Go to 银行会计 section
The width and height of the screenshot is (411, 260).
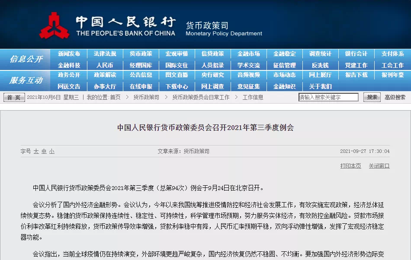click(x=356, y=54)
